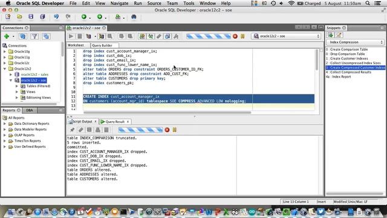The height and width of the screenshot is (218, 387).
Task: Click the User Defined Reports tree item
Action: (30, 147)
